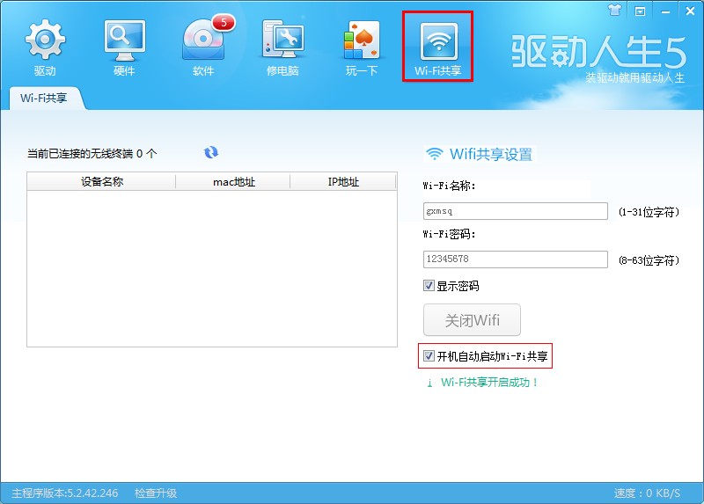Viewport: 704px width, 504px height.
Task: Click the (8-63位字符) hint text
Action: (649, 260)
